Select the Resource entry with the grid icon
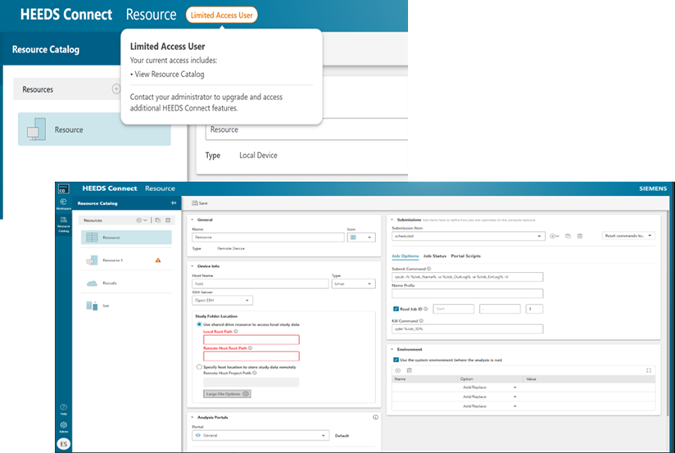 pos(126,238)
